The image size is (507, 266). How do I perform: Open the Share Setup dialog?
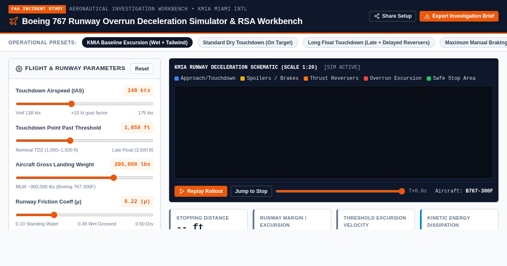[393, 16]
